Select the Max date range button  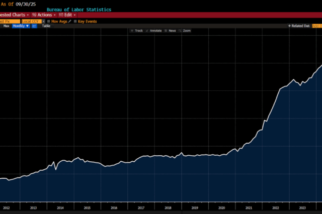[7, 26]
